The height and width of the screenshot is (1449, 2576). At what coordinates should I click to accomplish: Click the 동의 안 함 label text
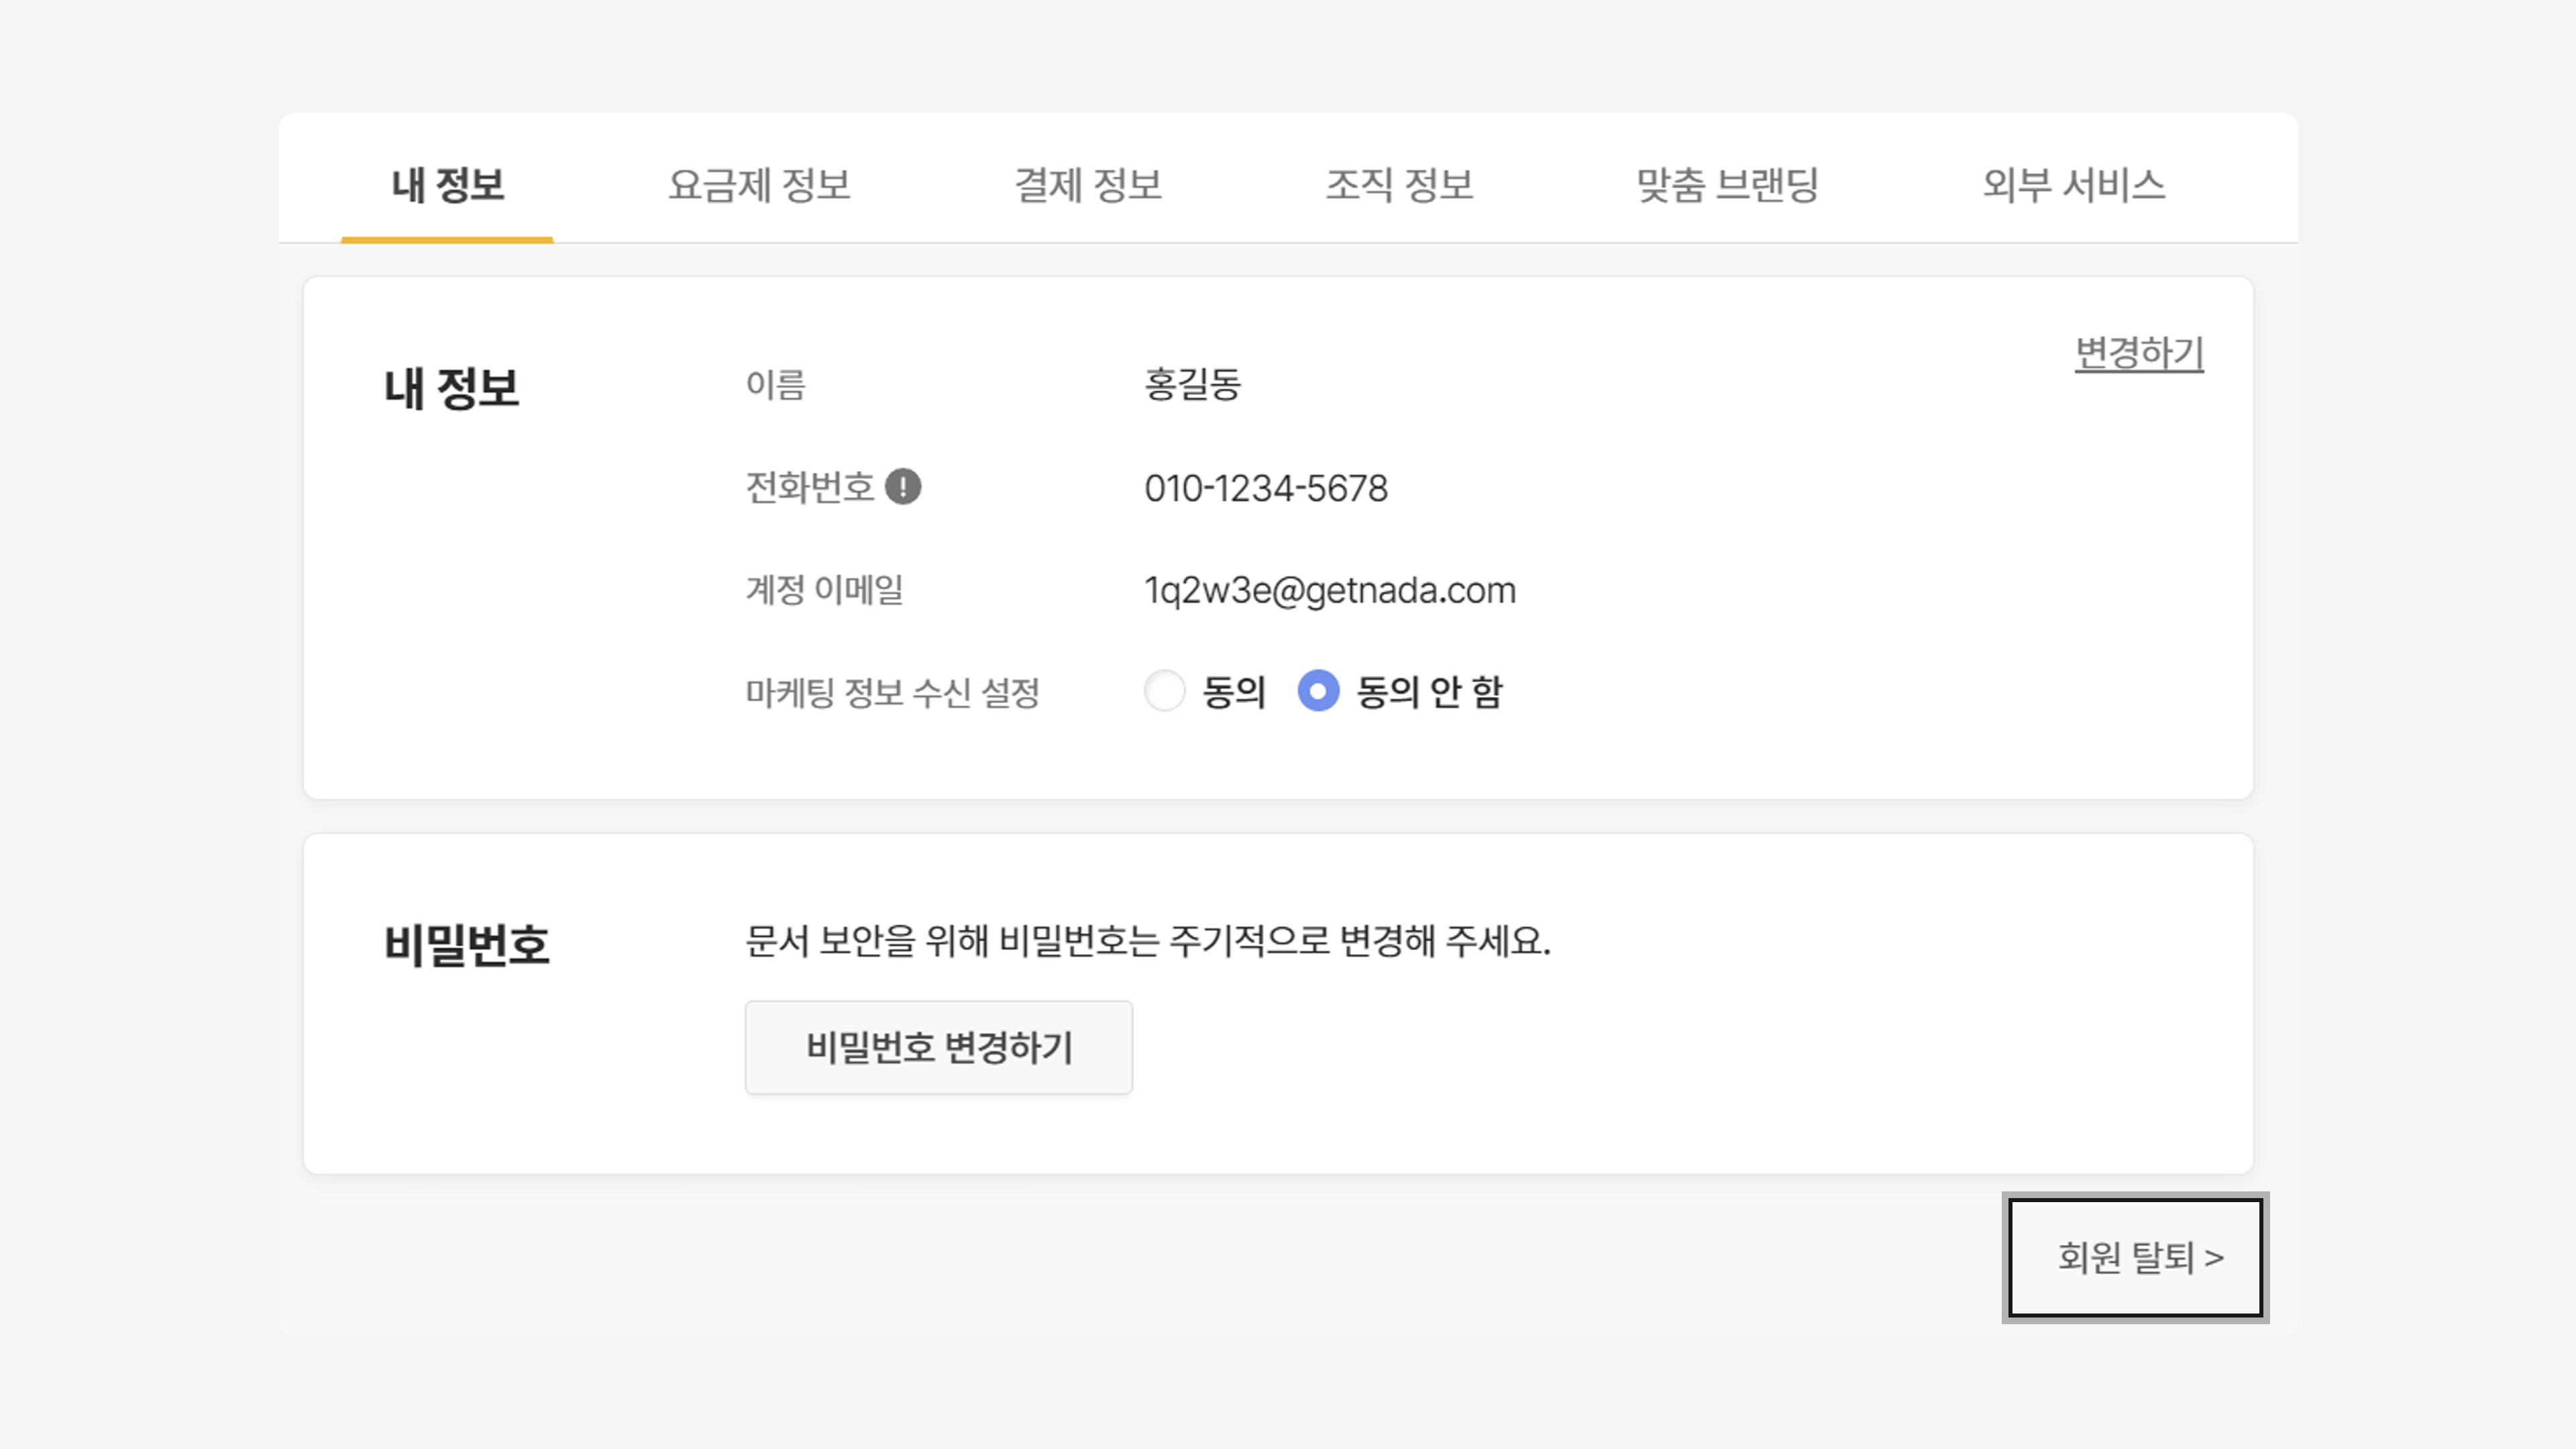click(x=1429, y=691)
